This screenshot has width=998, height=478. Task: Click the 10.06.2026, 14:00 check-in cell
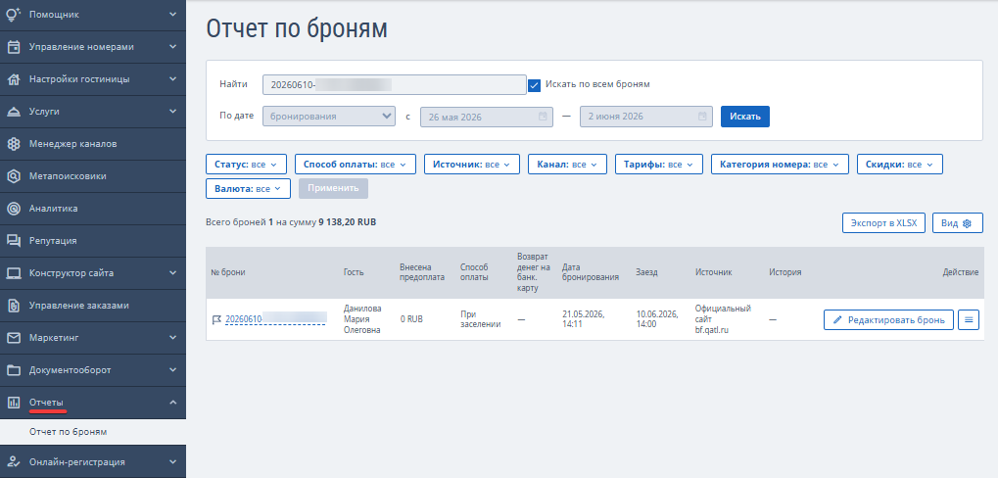[x=657, y=319]
